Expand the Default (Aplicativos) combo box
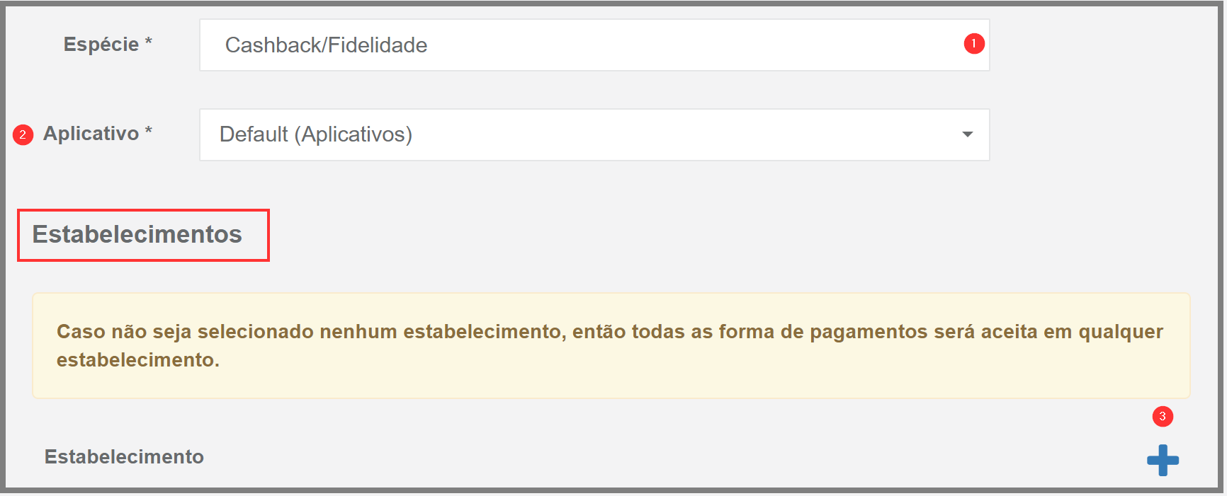This screenshot has width=1227, height=496. [594, 134]
